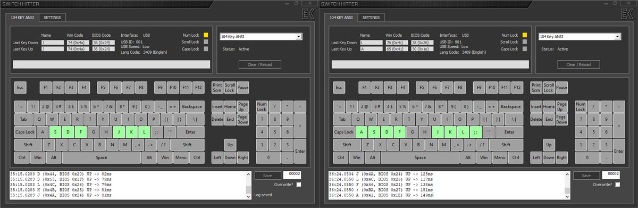Viewport: 638px width, 208px height.
Task: Toggle Overwrite checkbox in left window
Action: pos(299,185)
